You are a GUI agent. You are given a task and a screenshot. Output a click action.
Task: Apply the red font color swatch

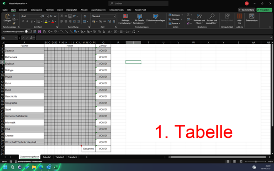tap(53, 21)
